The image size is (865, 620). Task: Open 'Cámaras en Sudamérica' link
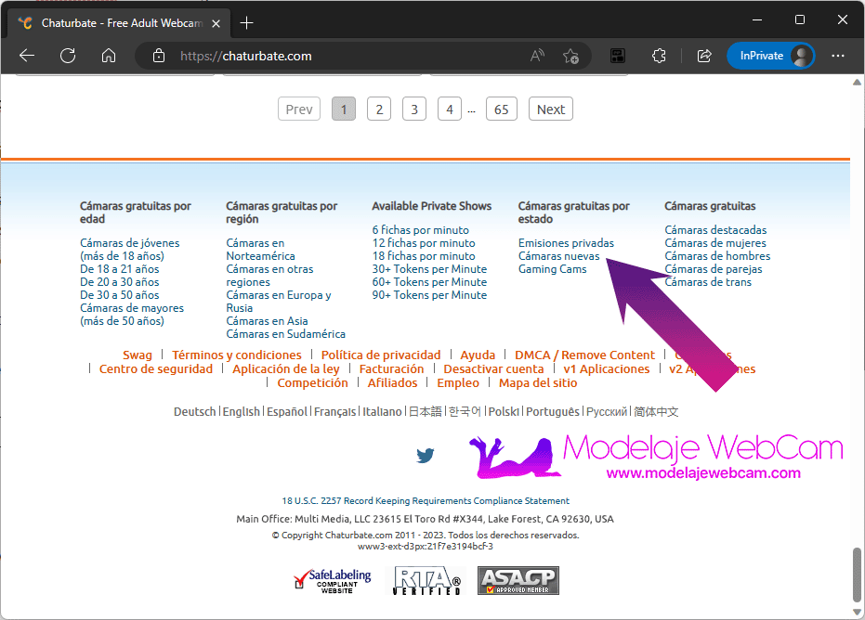pyautogui.click(x=286, y=334)
